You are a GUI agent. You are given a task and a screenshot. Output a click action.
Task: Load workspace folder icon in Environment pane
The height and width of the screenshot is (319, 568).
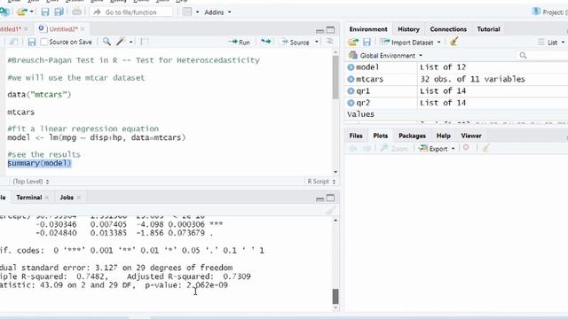(353, 42)
